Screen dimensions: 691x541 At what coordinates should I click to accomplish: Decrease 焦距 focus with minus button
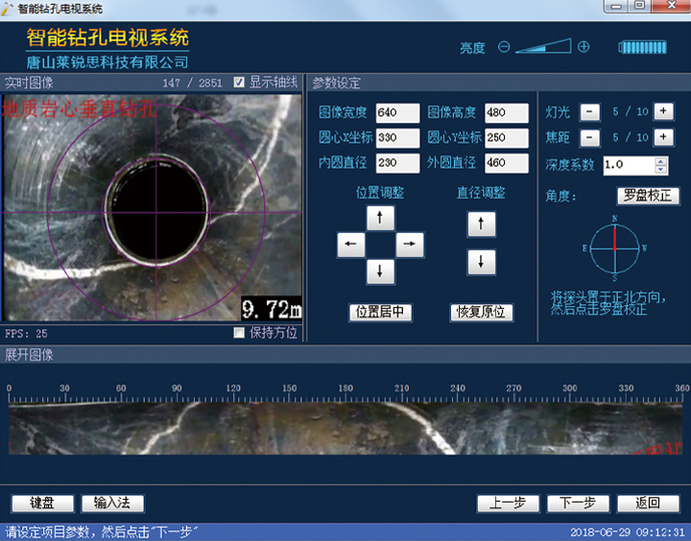pos(591,137)
